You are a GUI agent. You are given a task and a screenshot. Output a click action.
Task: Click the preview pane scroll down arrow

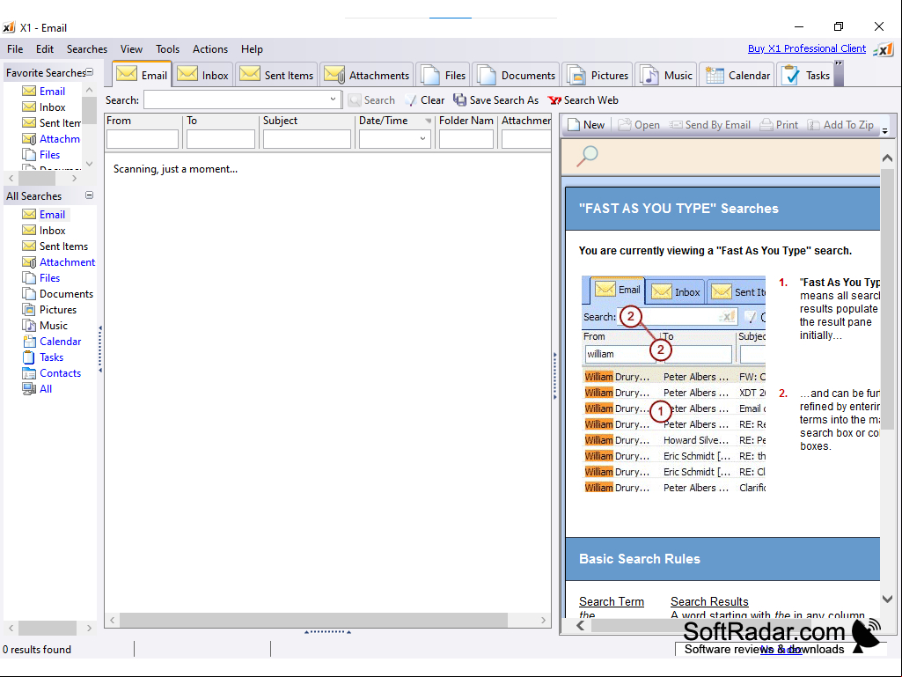(x=887, y=599)
